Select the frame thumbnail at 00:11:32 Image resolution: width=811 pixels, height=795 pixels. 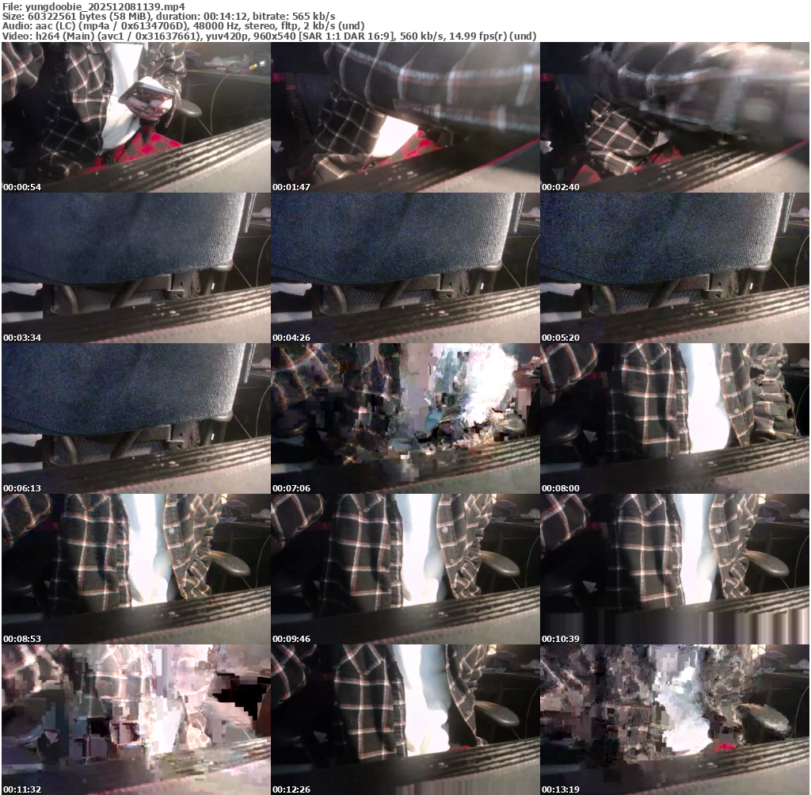coord(136,720)
